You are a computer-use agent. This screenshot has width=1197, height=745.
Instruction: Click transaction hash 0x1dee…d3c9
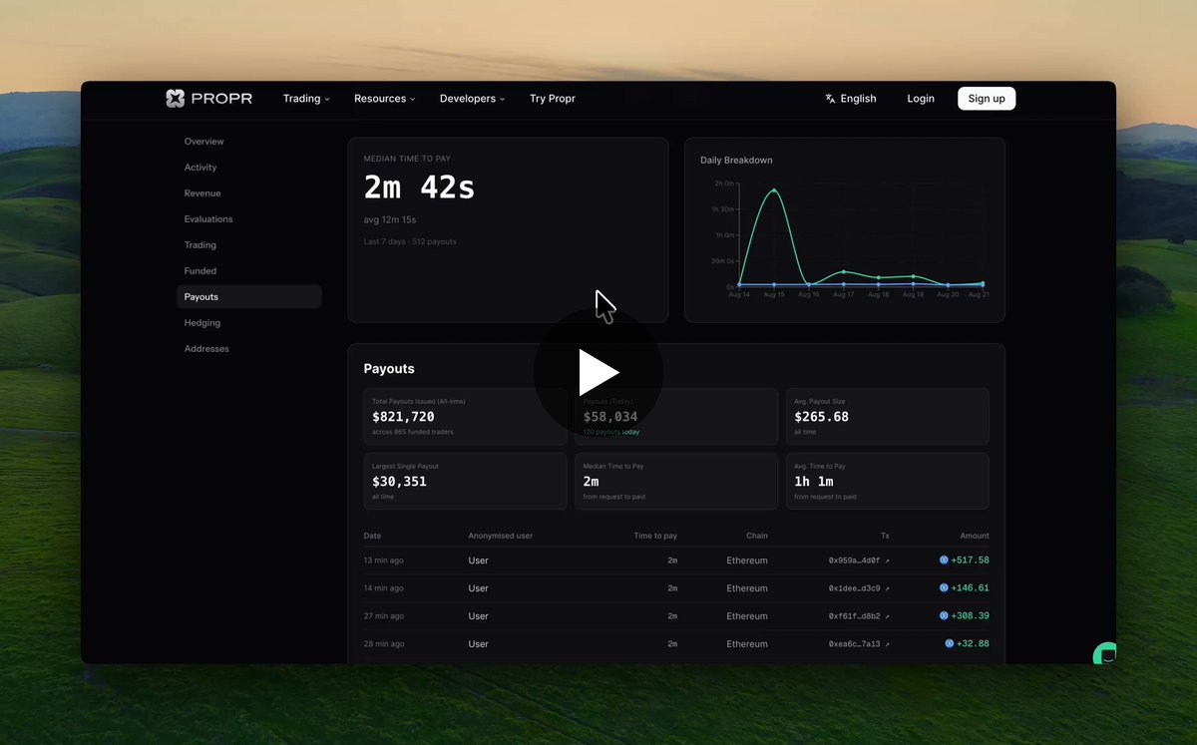(854, 588)
